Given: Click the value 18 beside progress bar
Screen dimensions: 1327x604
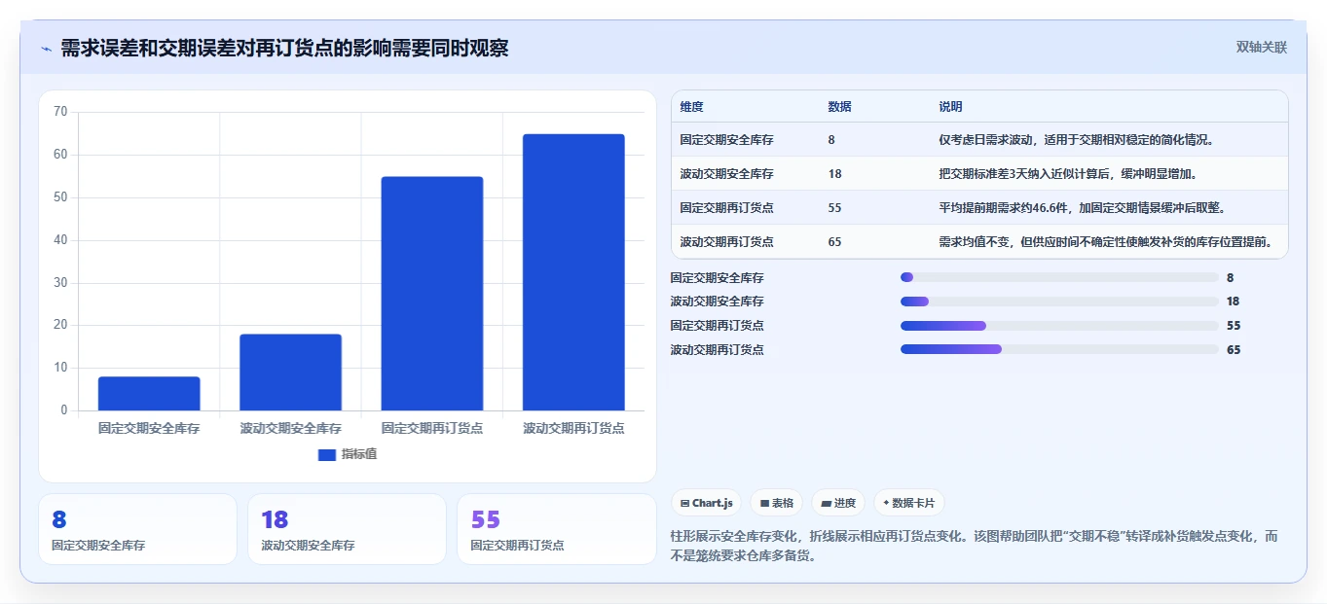Looking at the screenshot, I should (x=1234, y=302).
